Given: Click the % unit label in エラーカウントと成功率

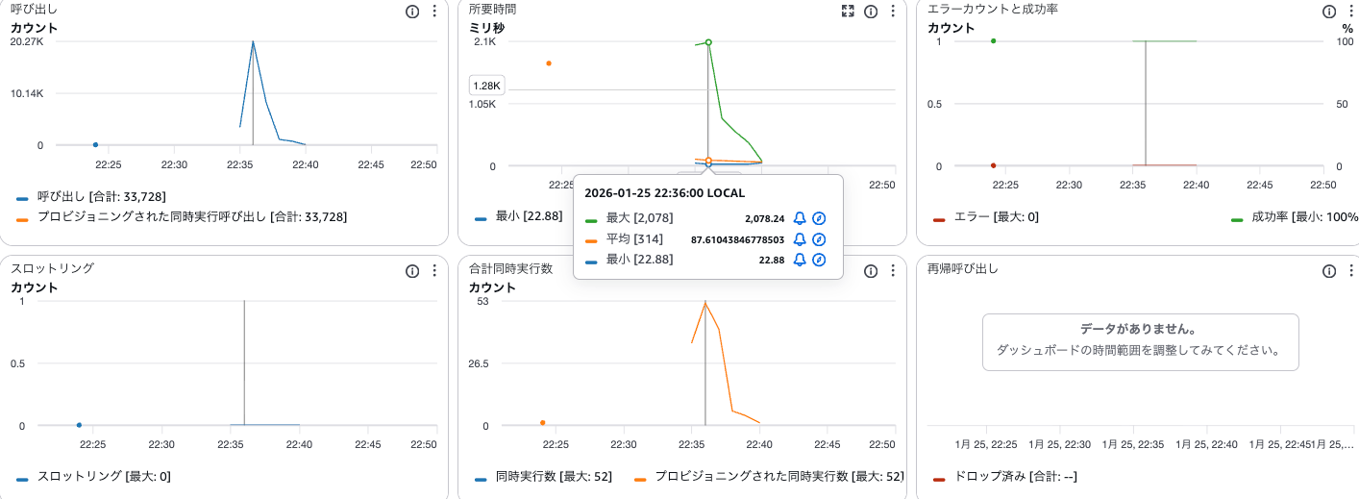Looking at the screenshot, I should [x=1347, y=28].
